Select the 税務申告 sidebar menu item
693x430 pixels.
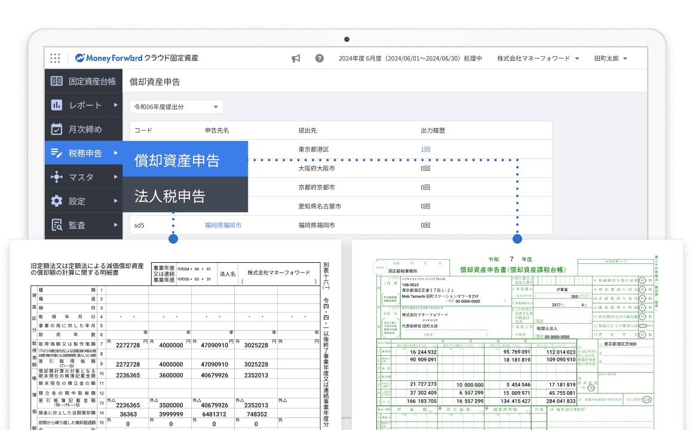[x=84, y=153]
